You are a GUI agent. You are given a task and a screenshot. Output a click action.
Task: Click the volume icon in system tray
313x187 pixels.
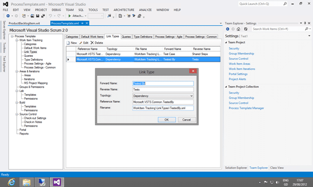click(277, 182)
